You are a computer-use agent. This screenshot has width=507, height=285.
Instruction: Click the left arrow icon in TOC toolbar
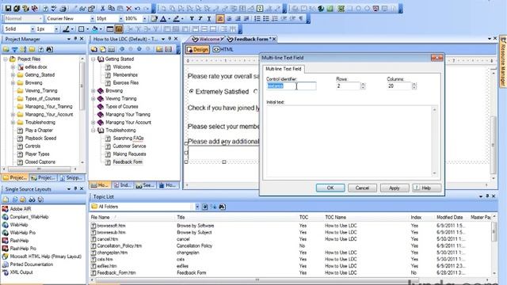tap(122, 49)
